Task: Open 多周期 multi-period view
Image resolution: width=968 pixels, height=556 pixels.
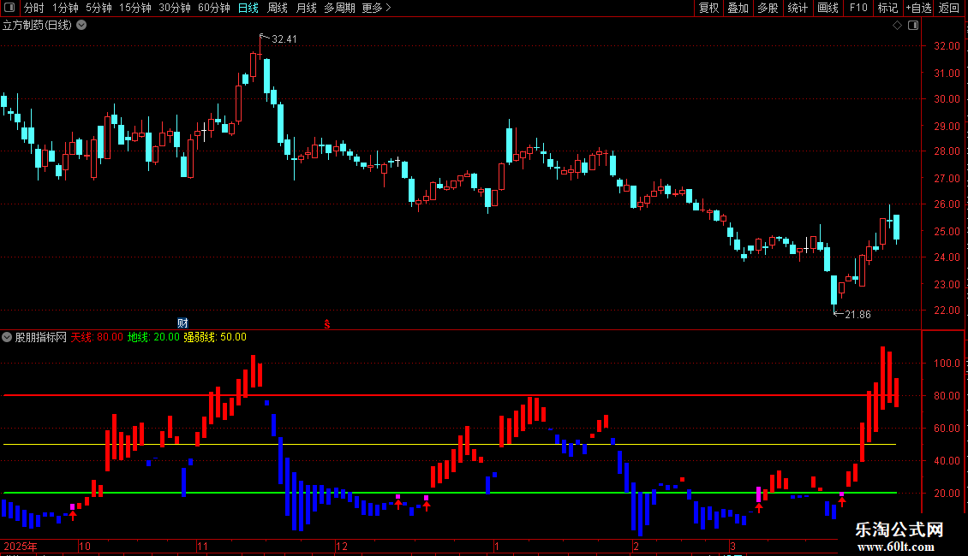Action: (339, 8)
